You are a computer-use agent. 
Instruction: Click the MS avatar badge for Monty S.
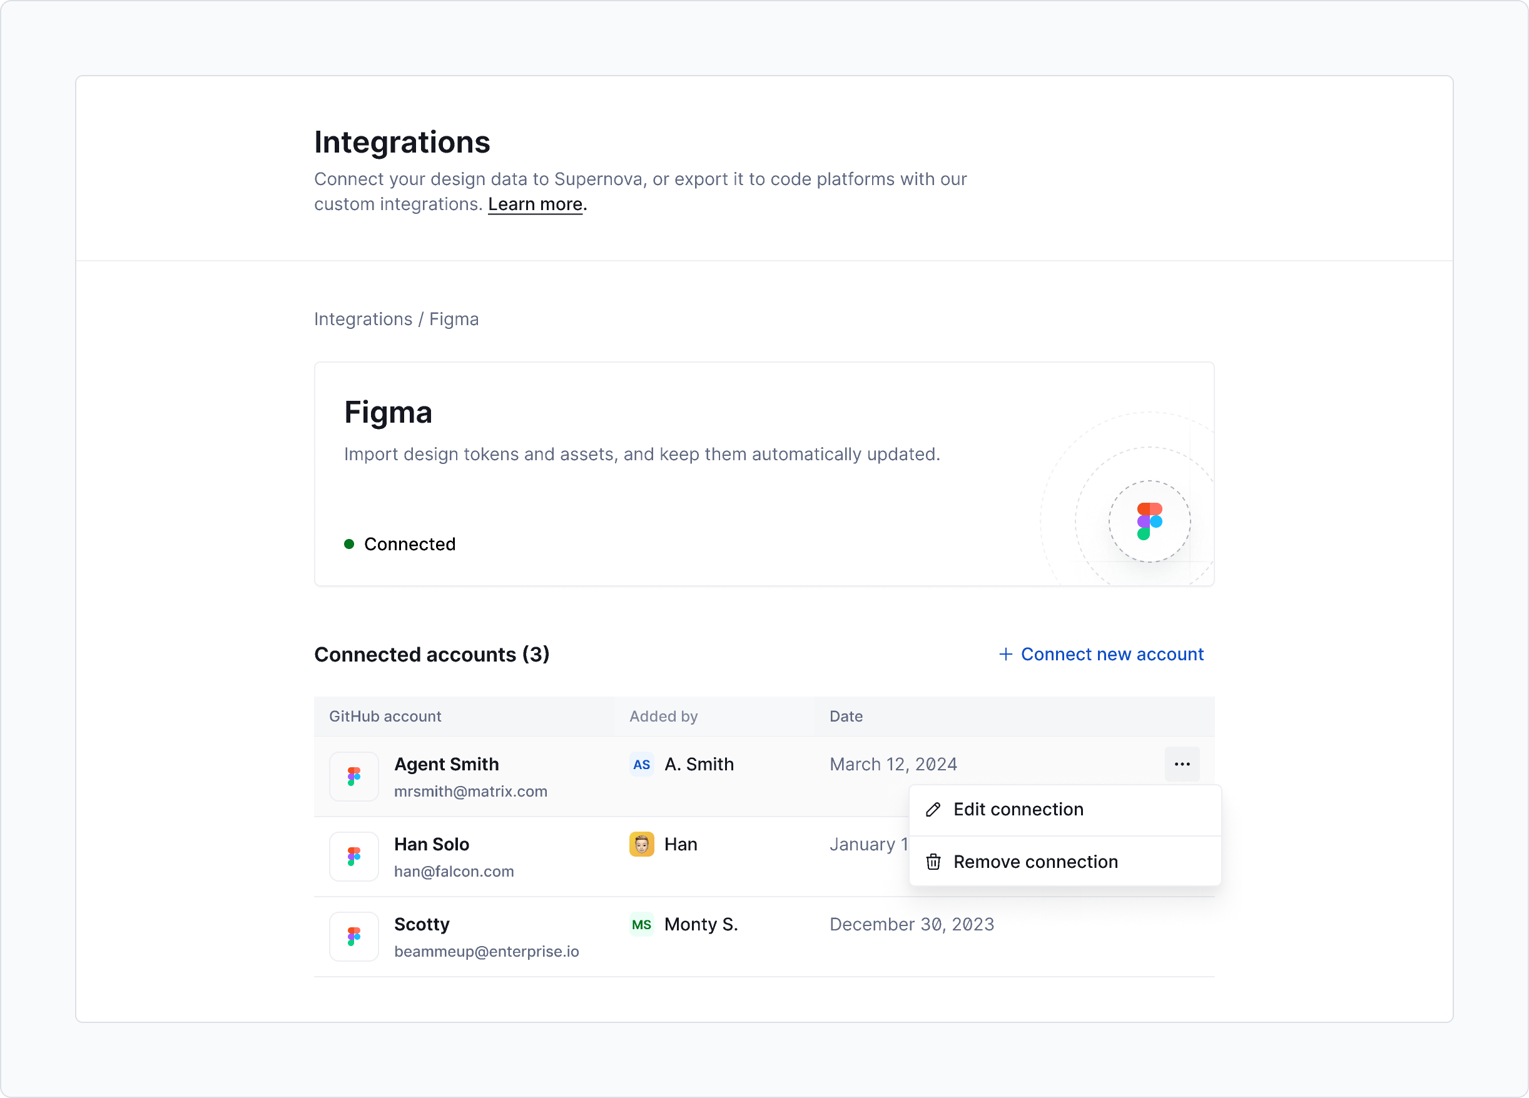(641, 924)
